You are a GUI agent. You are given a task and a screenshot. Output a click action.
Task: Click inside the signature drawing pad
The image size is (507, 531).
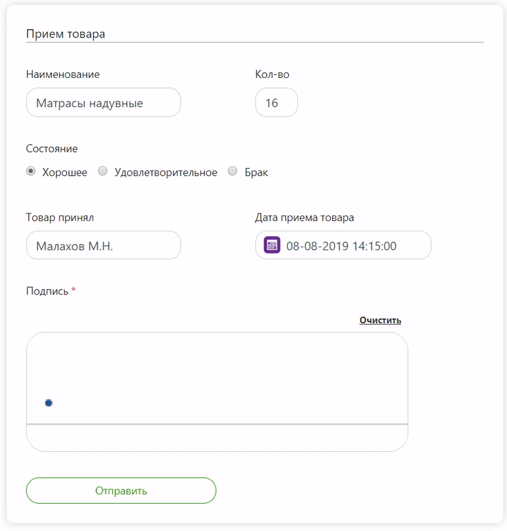click(217, 392)
